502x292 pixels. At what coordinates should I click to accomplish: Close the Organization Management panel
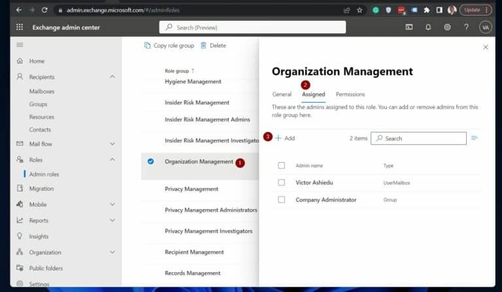(486, 47)
